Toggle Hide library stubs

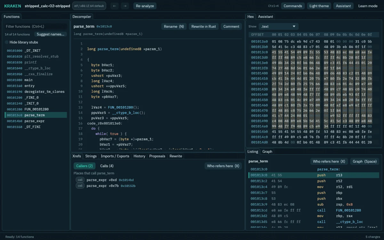pos(21,42)
